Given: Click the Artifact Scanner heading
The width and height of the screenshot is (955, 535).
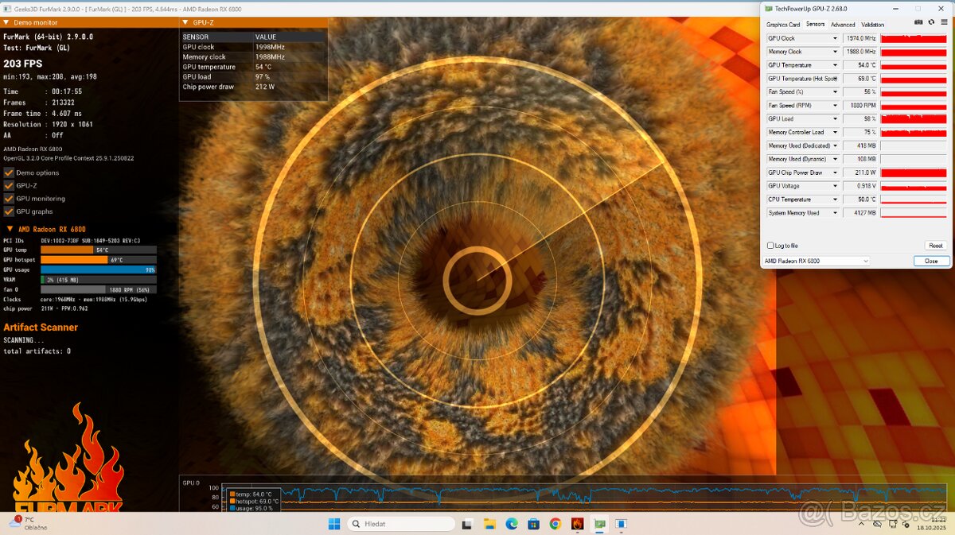Looking at the screenshot, I should pyautogui.click(x=41, y=328).
